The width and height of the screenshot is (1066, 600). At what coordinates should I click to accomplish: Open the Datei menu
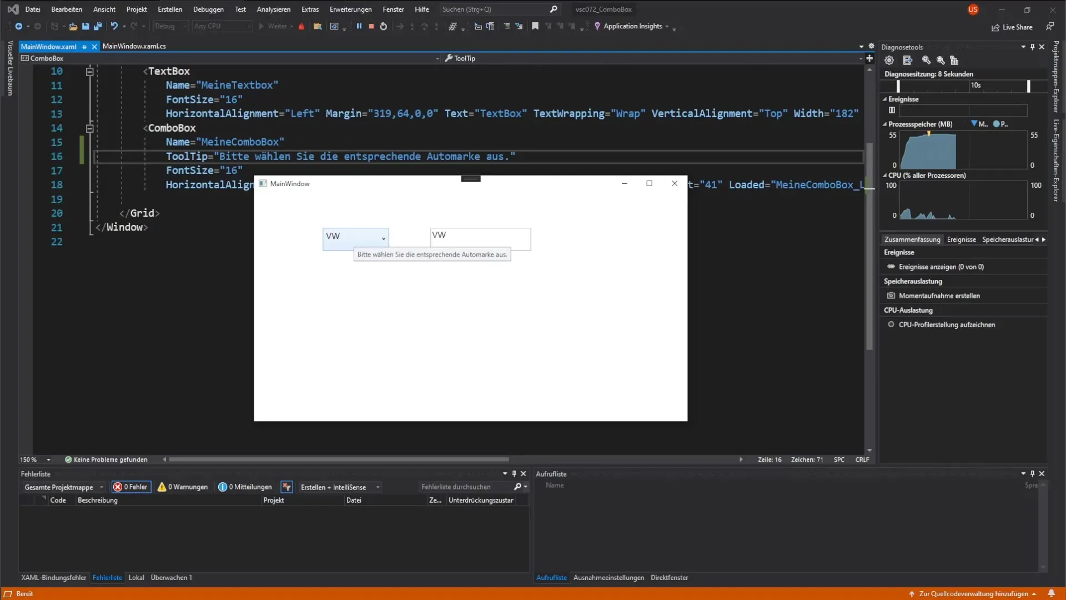(x=33, y=9)
